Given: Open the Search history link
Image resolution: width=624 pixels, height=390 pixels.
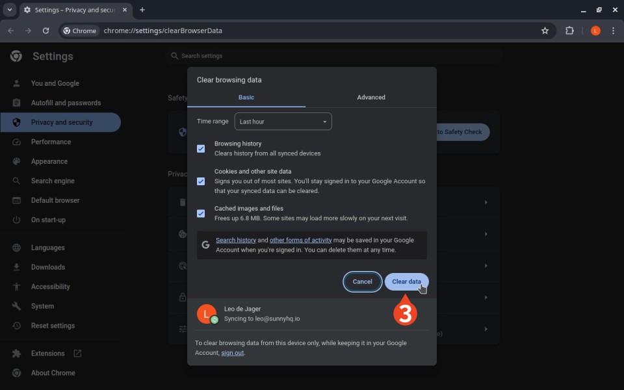Looking at the screenshot, I should tap(235, 240).
